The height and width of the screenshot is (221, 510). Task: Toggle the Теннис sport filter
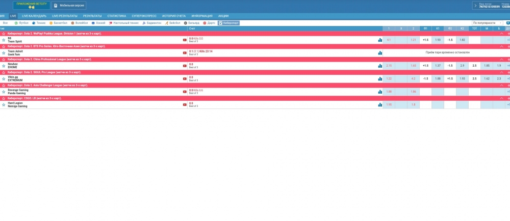coord(34,23)
